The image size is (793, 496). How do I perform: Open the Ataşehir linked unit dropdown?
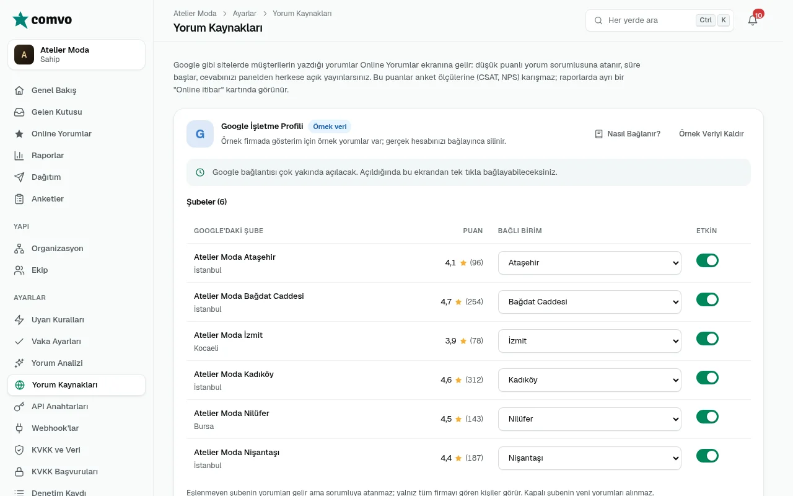590,263
